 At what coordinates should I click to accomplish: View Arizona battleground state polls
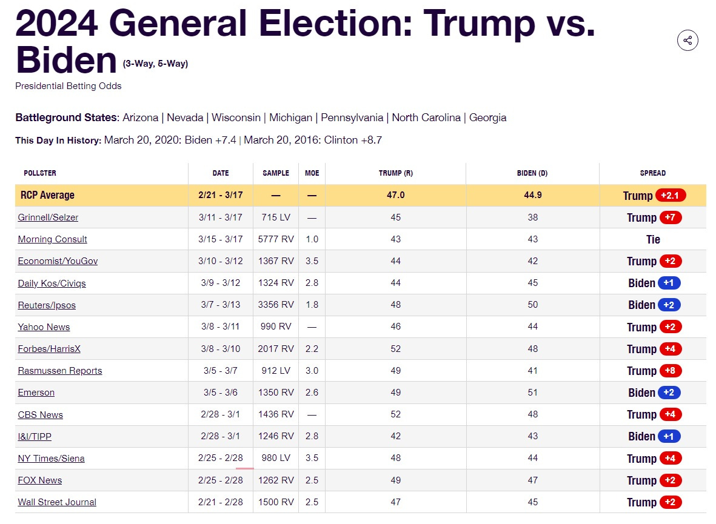pyautogui.click(x=140, y=118)
